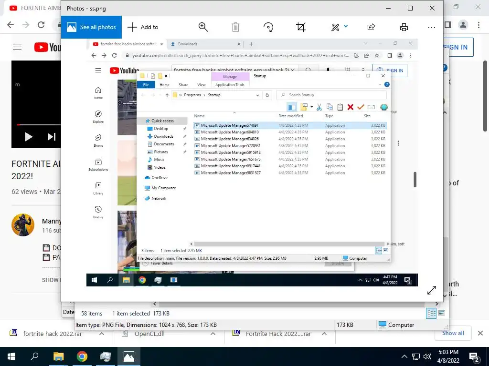Screen dimensions: 489x366
Task: Click SHOW more under video description
Action: (x=51, y=280)
